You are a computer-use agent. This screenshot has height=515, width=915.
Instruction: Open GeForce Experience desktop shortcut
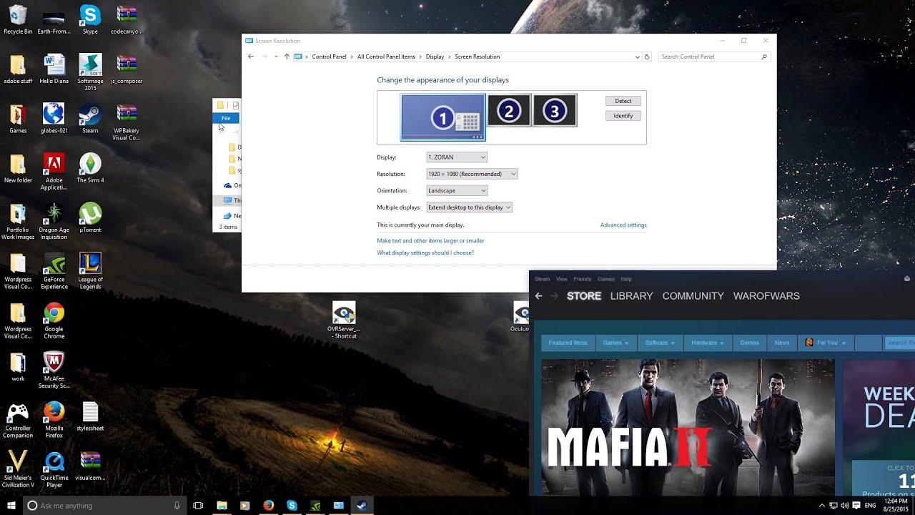point(54,270)
